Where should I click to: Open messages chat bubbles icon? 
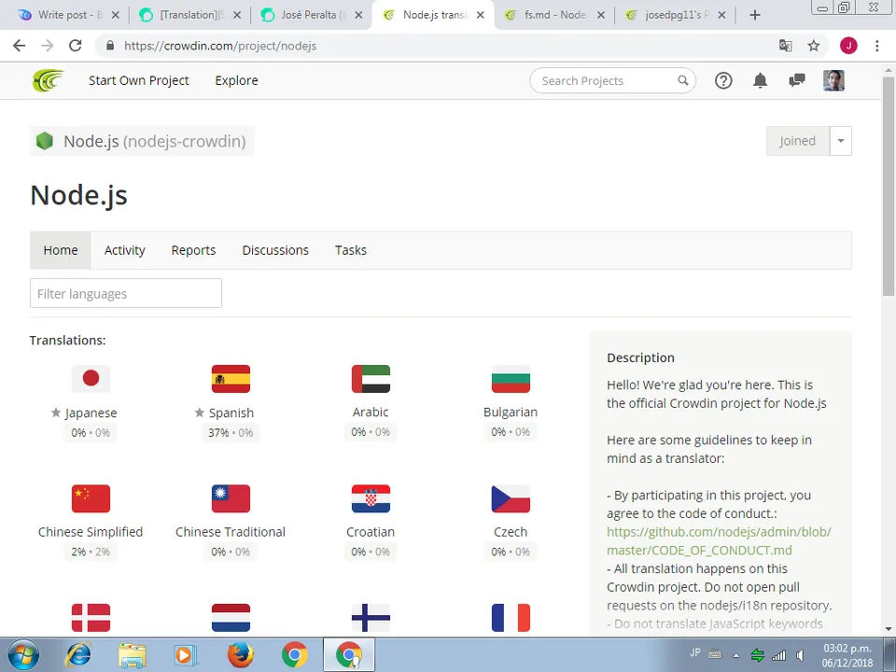[796, 80]
